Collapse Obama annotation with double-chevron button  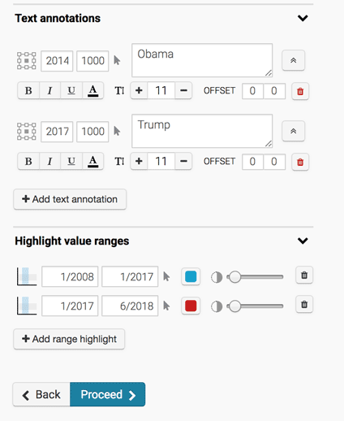coord(294,60)
